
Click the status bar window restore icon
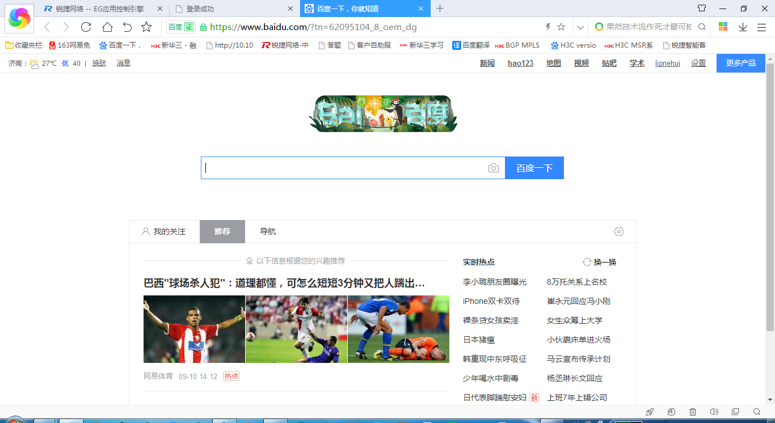pyautogui.click(x=735, y=412)
